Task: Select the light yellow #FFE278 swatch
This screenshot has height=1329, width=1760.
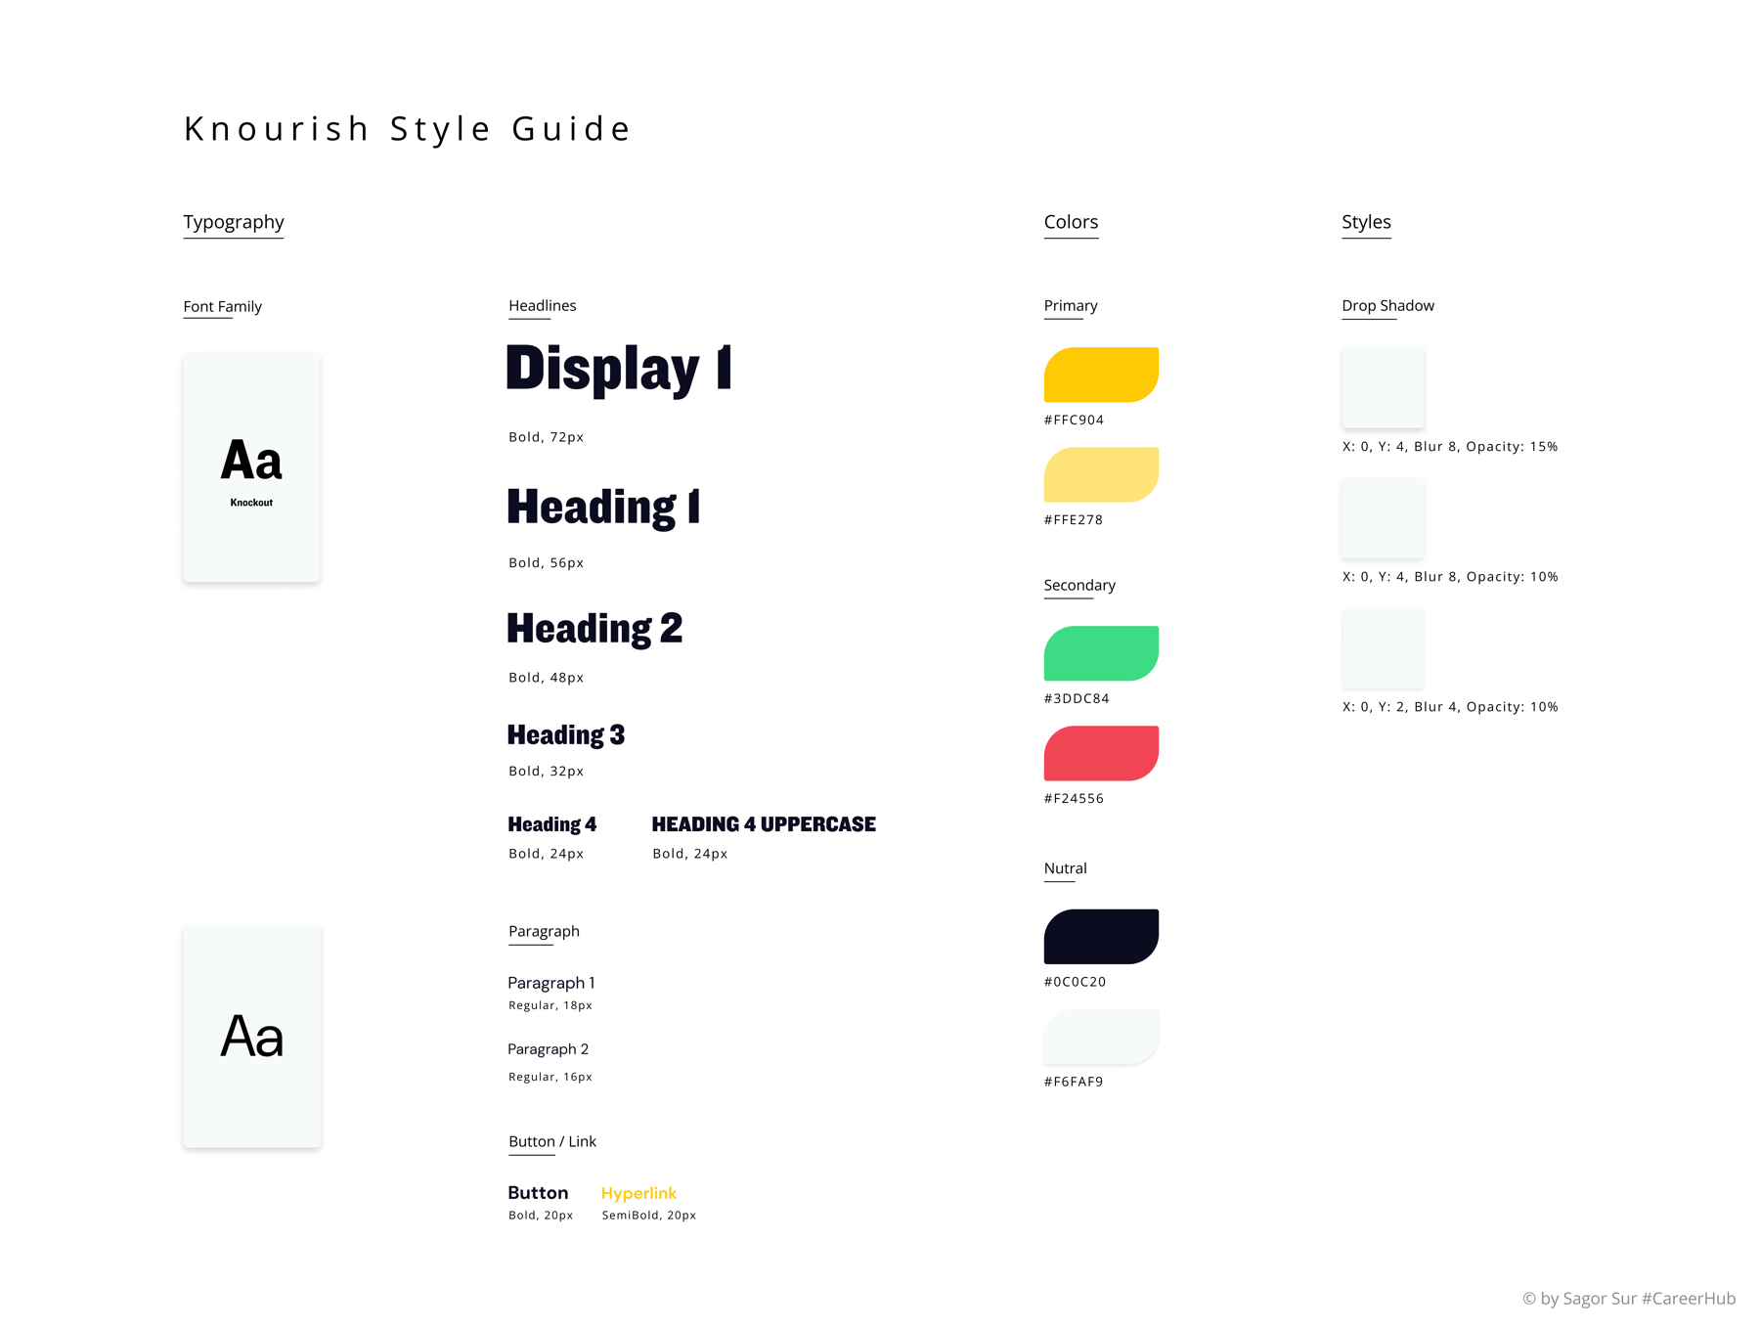Action: (1101, 474)
